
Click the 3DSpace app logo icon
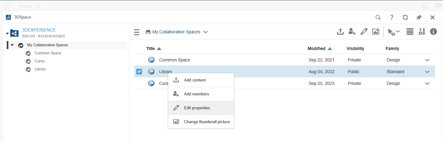(x=9, y=17)
